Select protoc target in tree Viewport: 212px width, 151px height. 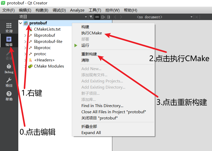coord(40,54)
